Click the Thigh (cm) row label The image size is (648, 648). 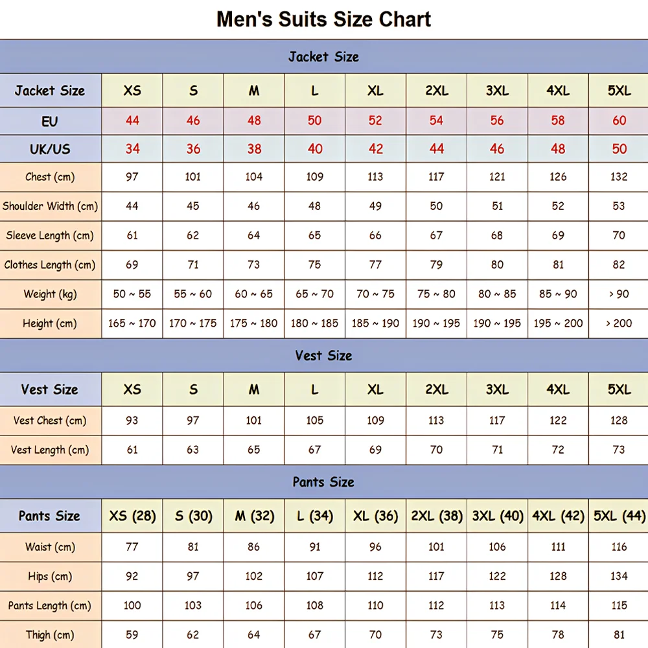[x=50, y=635]
